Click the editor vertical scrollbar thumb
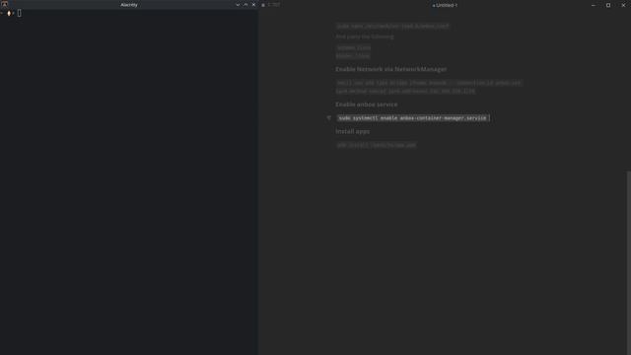 (x=629, y=263)
